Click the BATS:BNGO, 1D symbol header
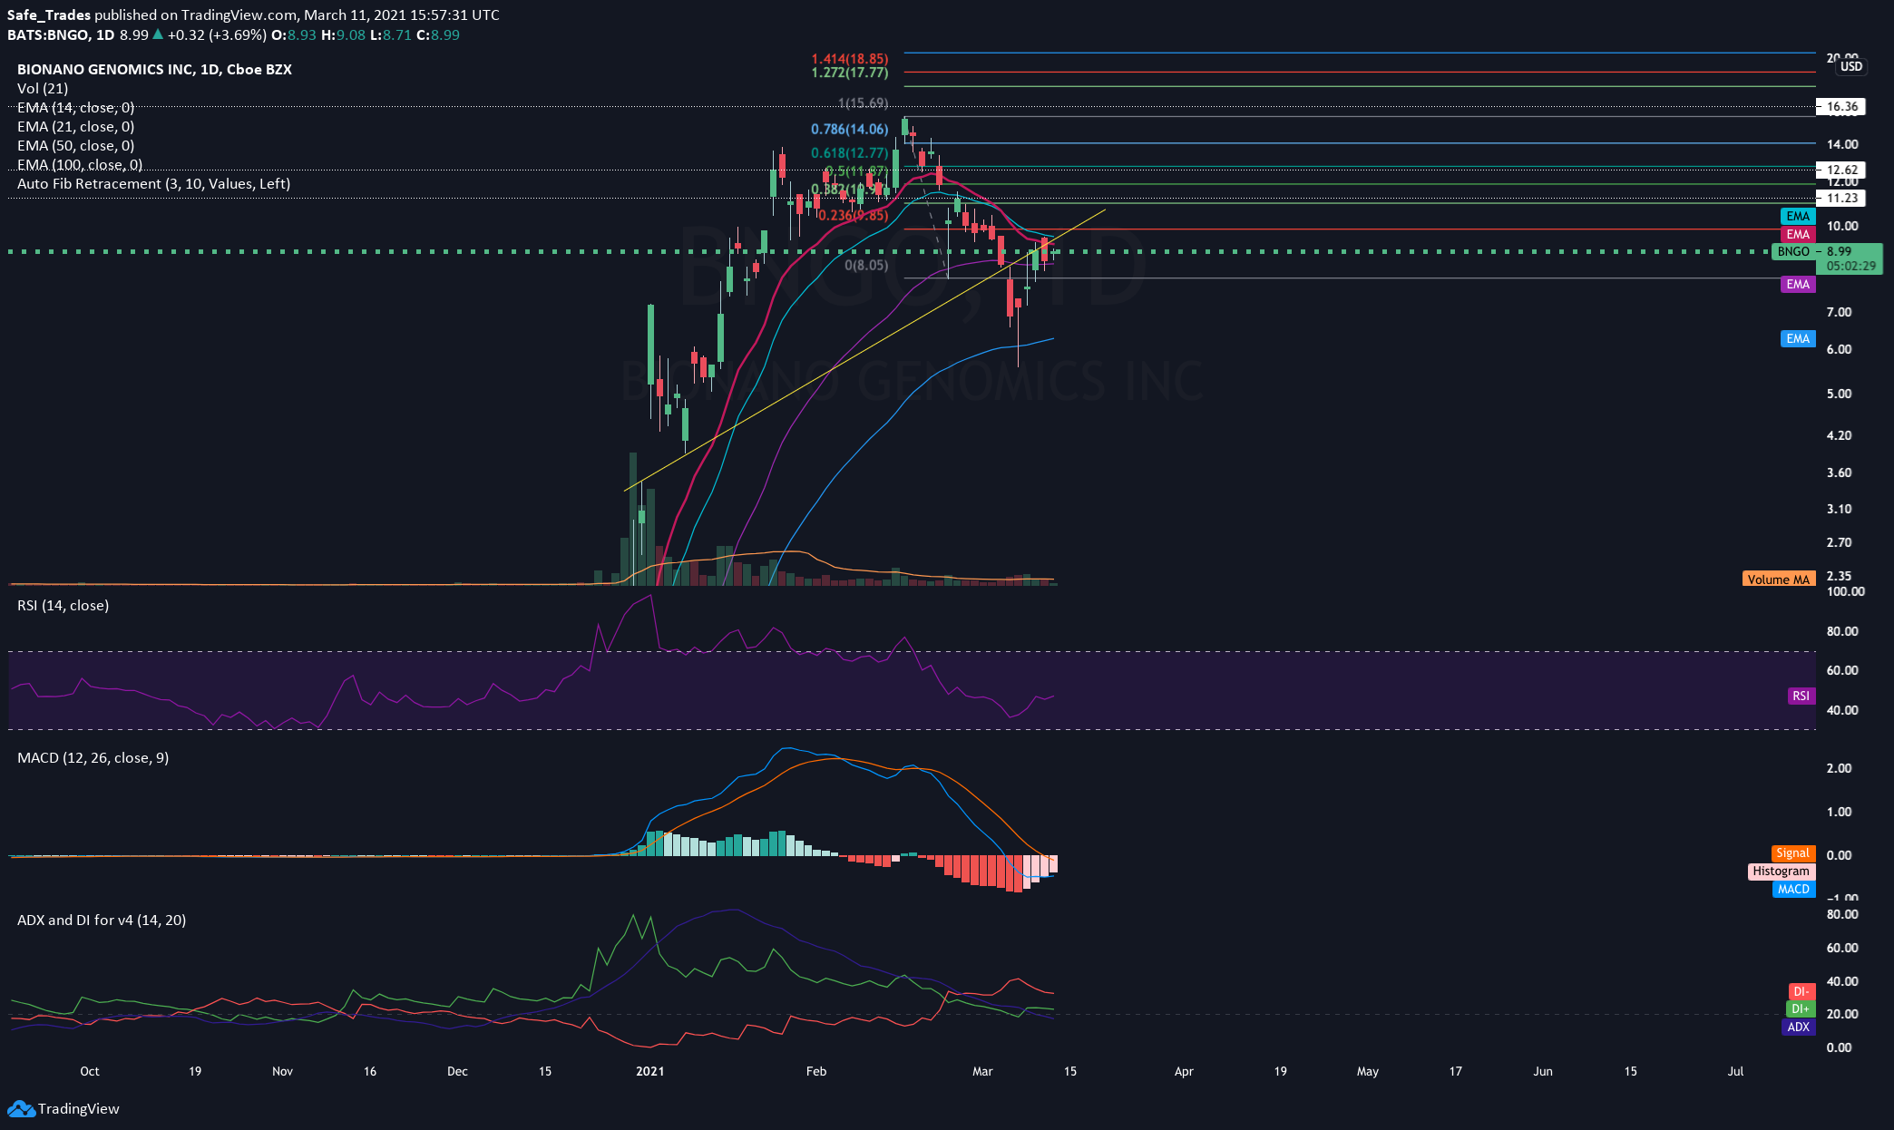The height and width of the screenshot is (1130, 1894). point(61,34)
